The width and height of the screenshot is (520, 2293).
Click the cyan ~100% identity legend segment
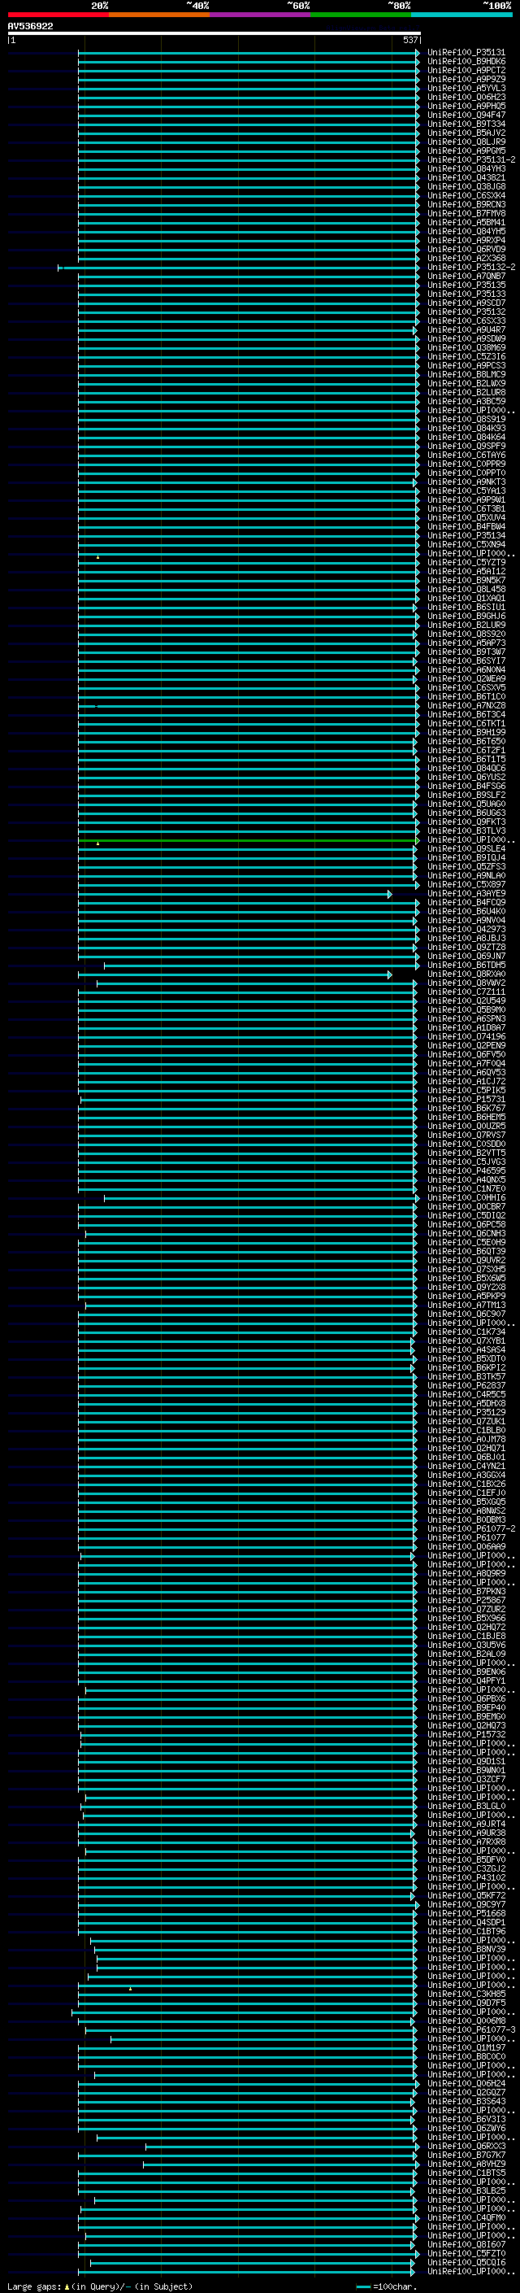[x=461, y=15]
